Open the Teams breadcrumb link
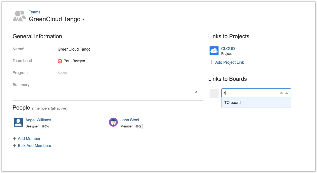This screenshot has height=173, width=317. (x=34, y=12)
